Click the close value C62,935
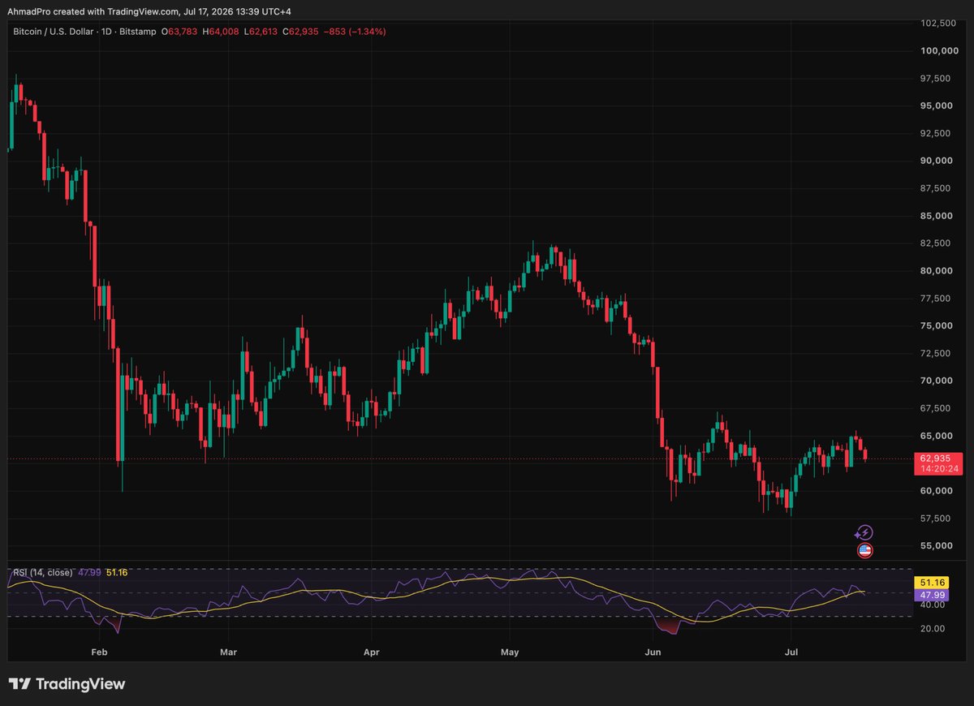 tap(300, 32)
